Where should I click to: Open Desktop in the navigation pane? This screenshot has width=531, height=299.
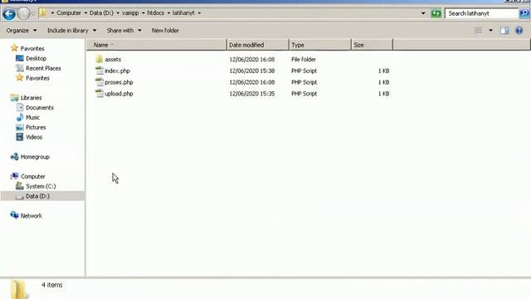click(x=36, y=58)
